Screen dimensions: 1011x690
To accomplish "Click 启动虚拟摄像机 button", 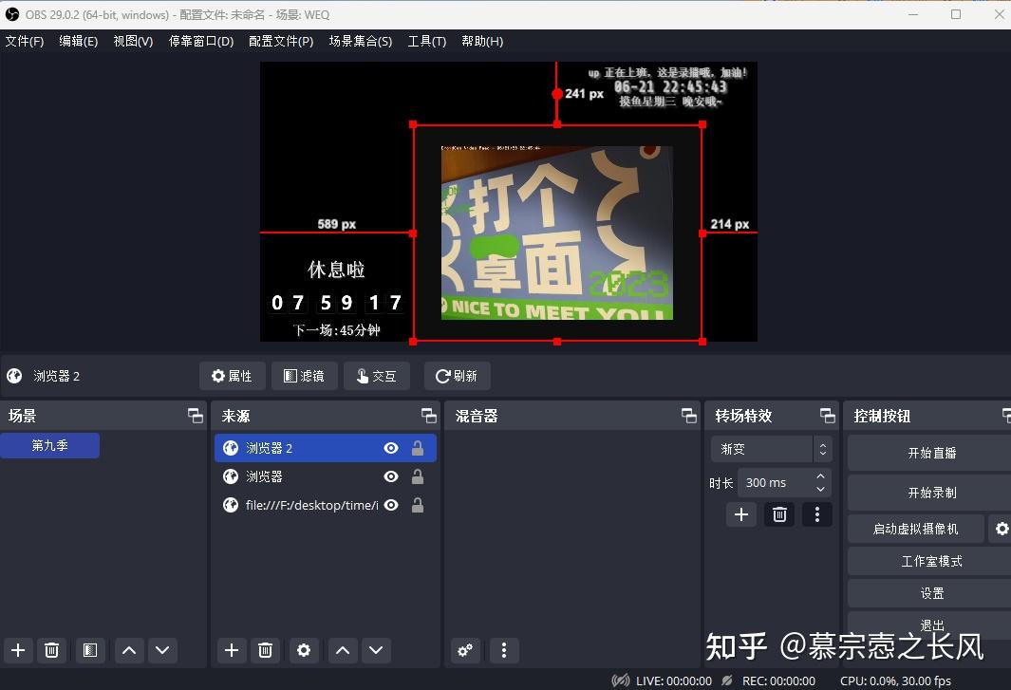I will pyautogui.click(x=915, y=529).
